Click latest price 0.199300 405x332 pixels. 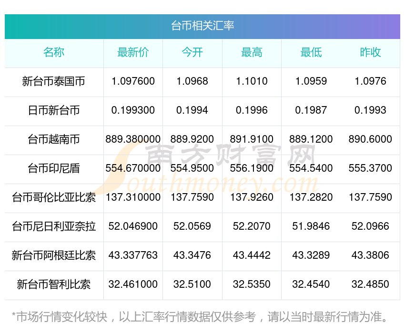click(x=133, y=110)
